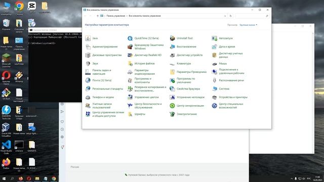Open the Восстановление item
This screenshot has height=182, width=324.
pos(183,47)
